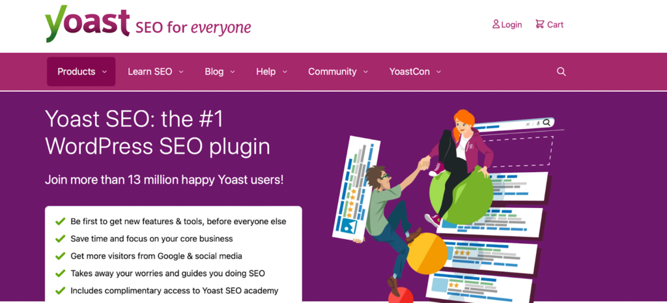Click the shopping cart icon
The width and height of the screenshot is (667, 303).
(x=539, y=24)
